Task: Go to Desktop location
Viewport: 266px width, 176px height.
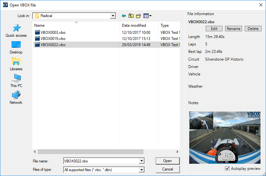Action: 16,47
